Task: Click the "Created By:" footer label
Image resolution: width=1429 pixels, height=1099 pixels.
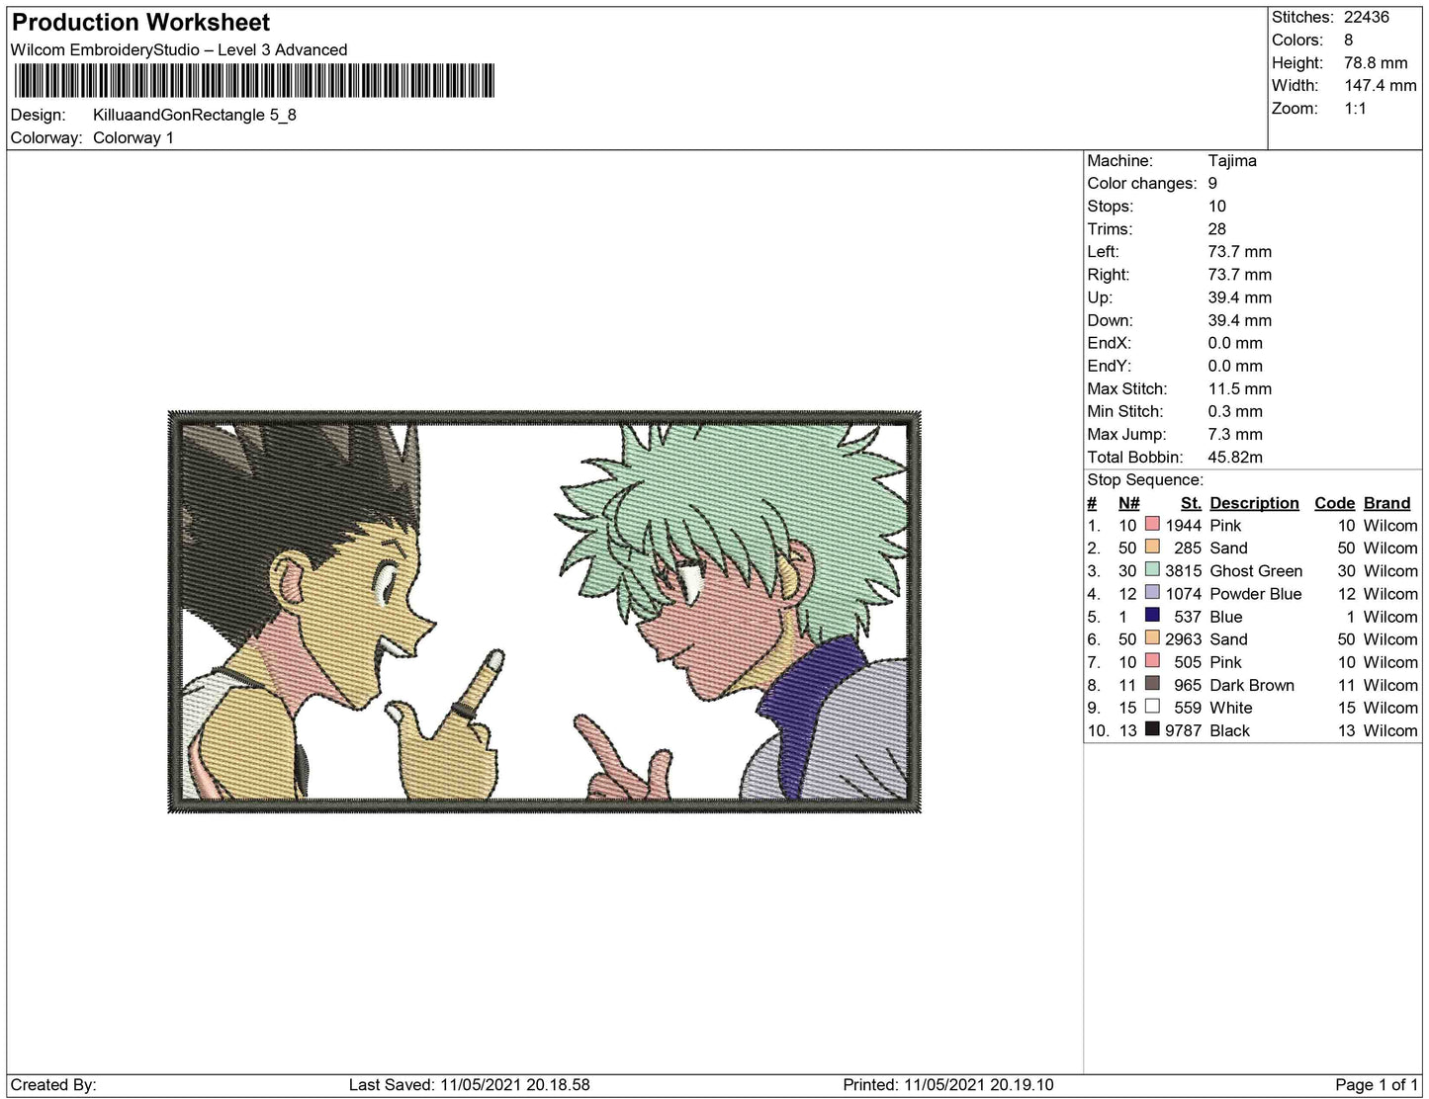Action: pos(53,1084)
